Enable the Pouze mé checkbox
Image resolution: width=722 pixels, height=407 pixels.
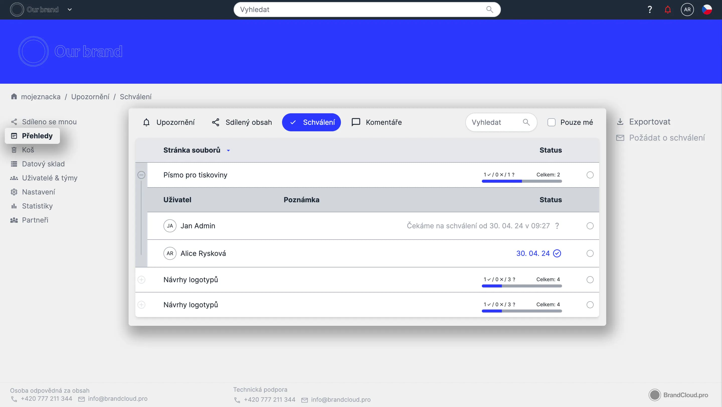[551, 122]
